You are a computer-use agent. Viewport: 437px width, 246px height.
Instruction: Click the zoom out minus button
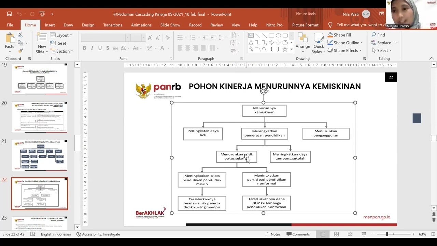pyautogui.click(x=374, y=234)
